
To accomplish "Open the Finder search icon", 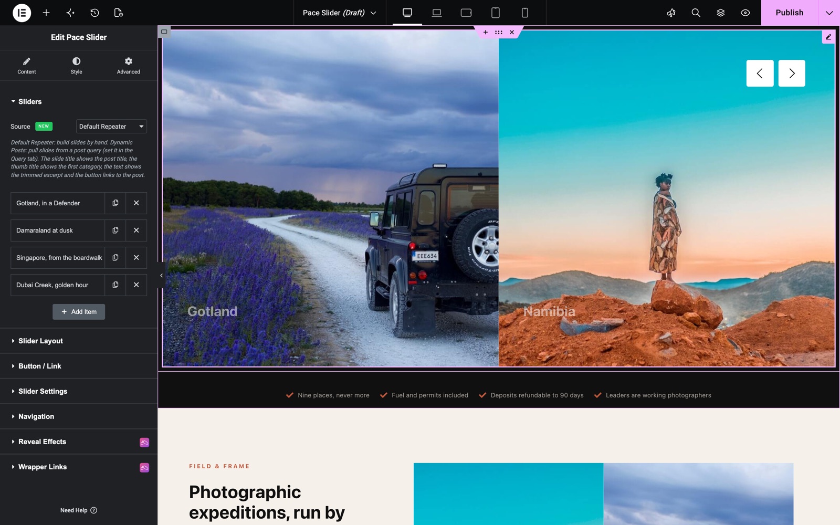I will point(696,13).
